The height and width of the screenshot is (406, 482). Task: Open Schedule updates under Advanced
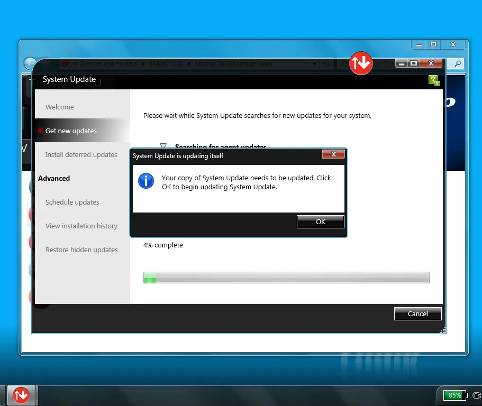point(72,202)
